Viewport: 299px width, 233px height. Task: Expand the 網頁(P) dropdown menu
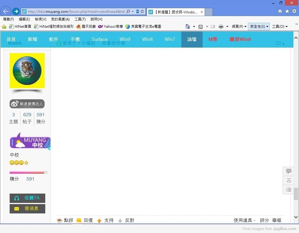[239, 27]
